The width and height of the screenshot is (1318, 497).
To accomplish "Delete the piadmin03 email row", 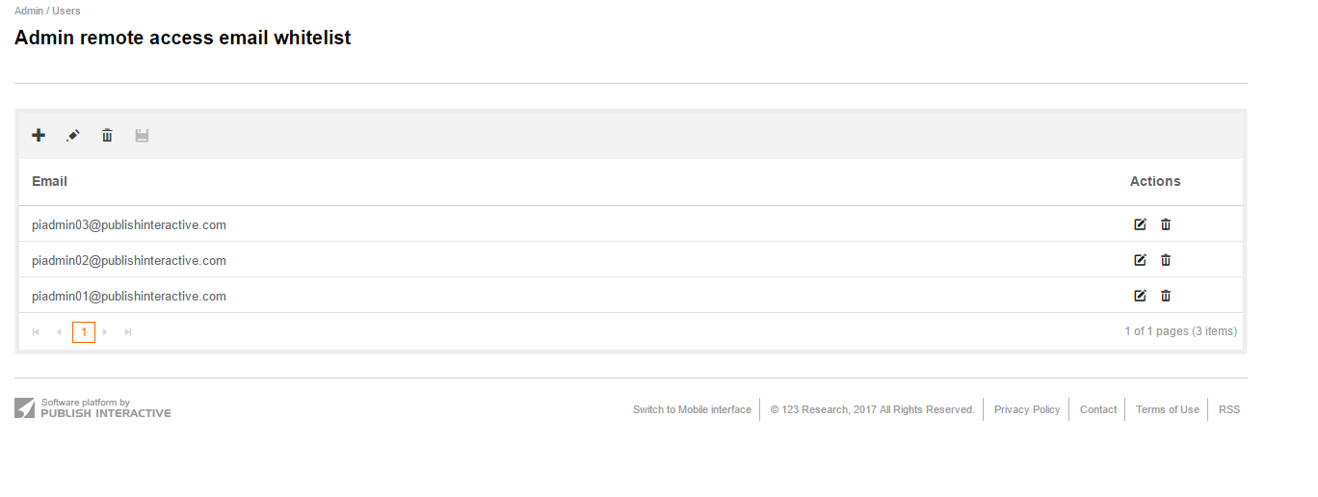I will tap(1166, 224).
